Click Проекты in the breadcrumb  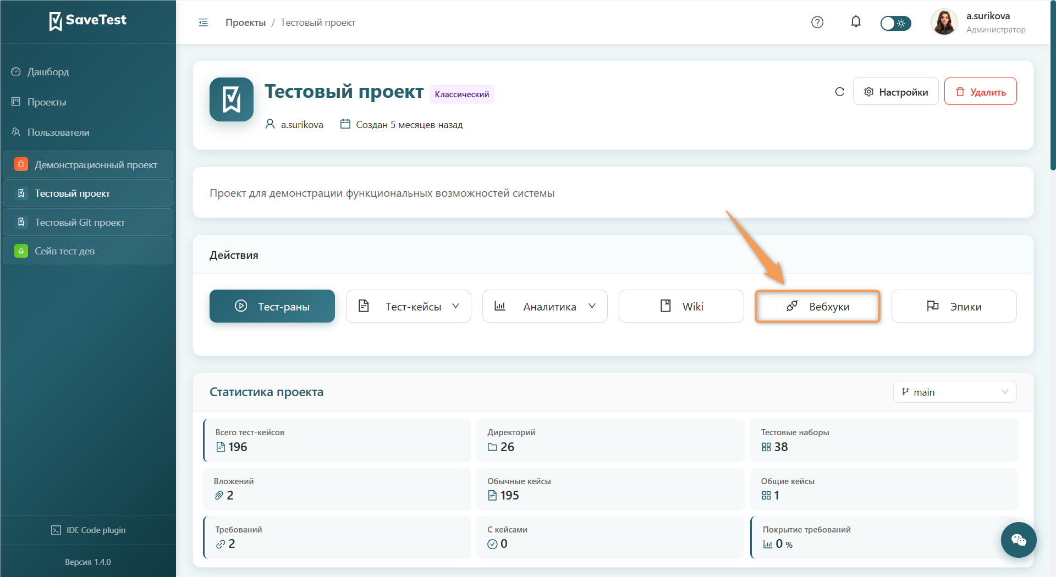245,23
